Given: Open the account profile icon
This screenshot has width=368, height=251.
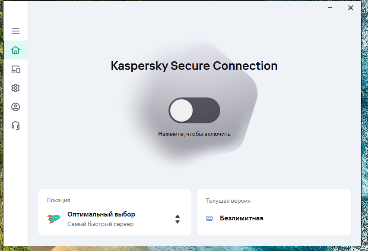Looking at the screenshot, I should tap(16, 107).
